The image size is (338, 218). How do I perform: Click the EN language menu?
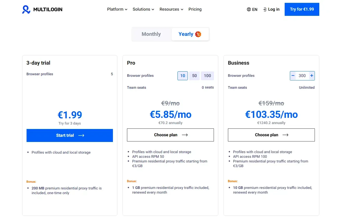[252, 9]
